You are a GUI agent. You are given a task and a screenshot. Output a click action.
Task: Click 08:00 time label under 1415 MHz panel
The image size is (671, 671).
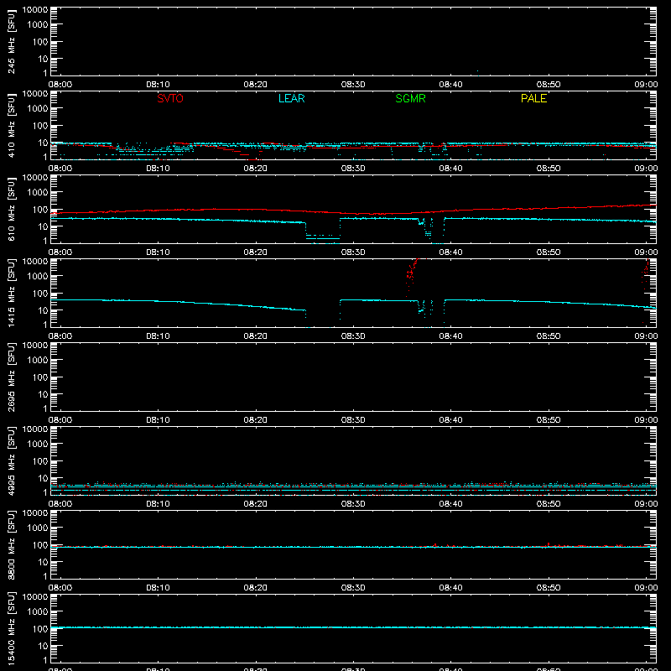click(60, 336)
